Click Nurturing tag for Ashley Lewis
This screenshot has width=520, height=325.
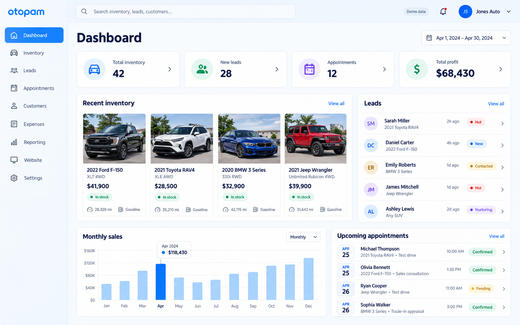tap(481, 210)
